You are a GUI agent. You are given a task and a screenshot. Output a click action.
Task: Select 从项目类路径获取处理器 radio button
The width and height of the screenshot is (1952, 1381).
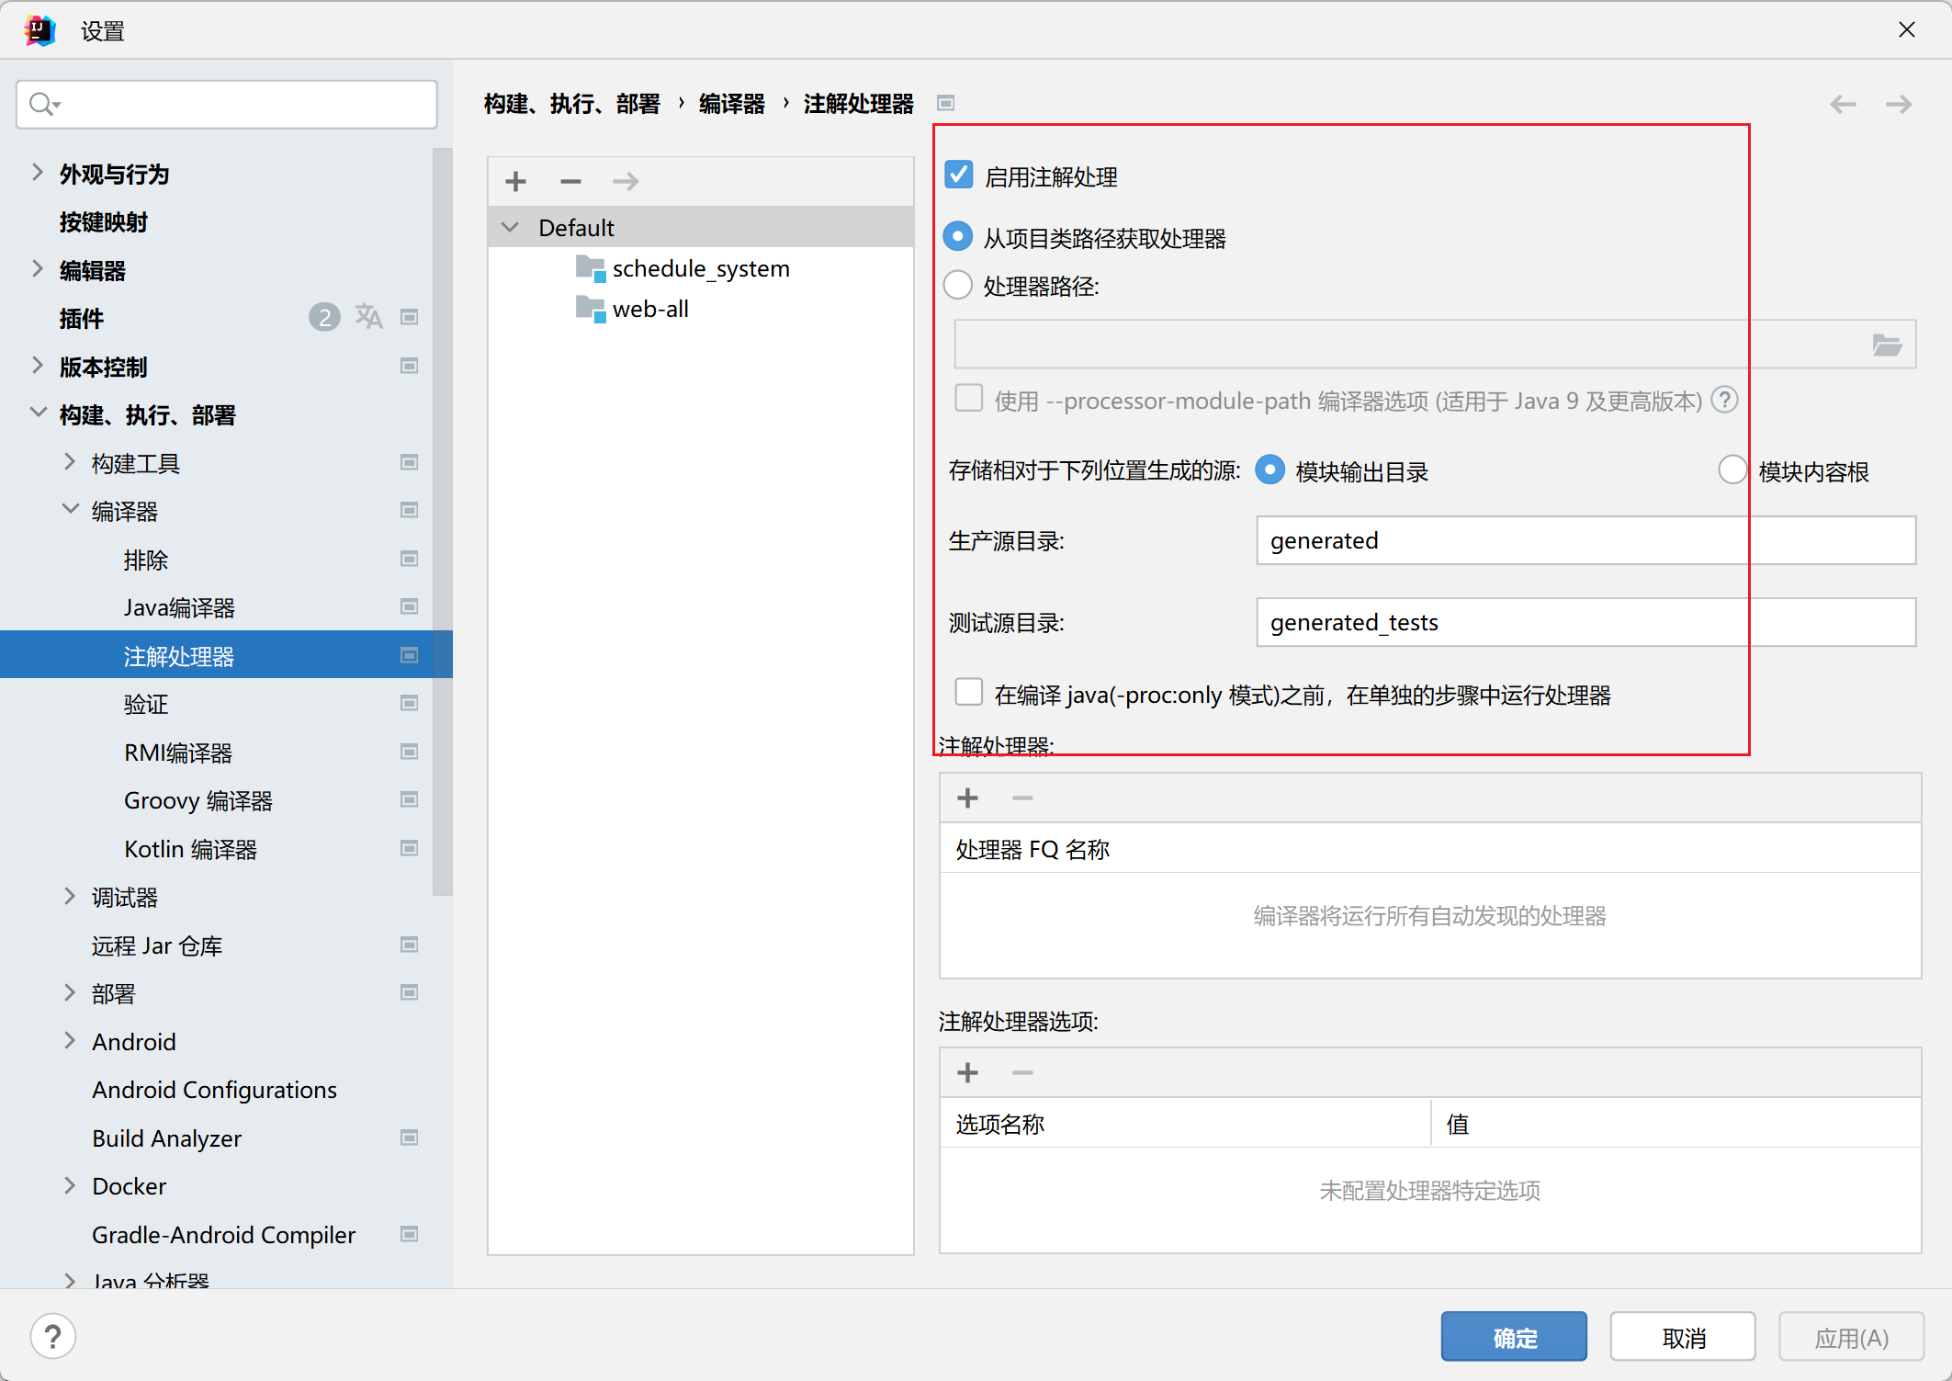958,237
